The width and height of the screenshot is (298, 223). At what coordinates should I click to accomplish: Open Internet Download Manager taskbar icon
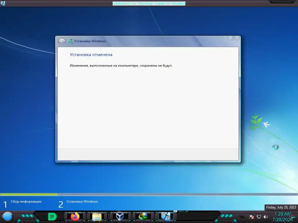[x=143, y=217]
